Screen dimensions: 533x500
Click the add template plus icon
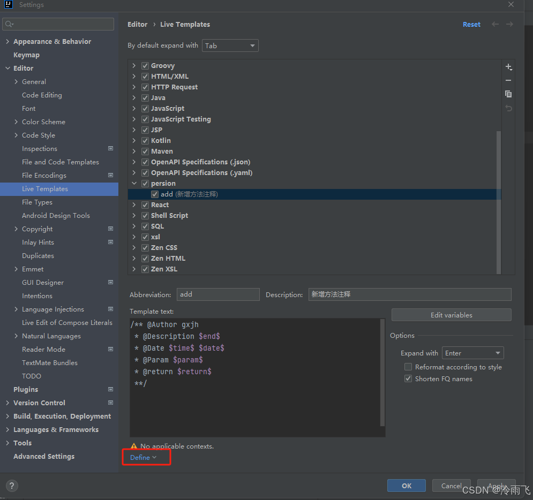(508, 67)
